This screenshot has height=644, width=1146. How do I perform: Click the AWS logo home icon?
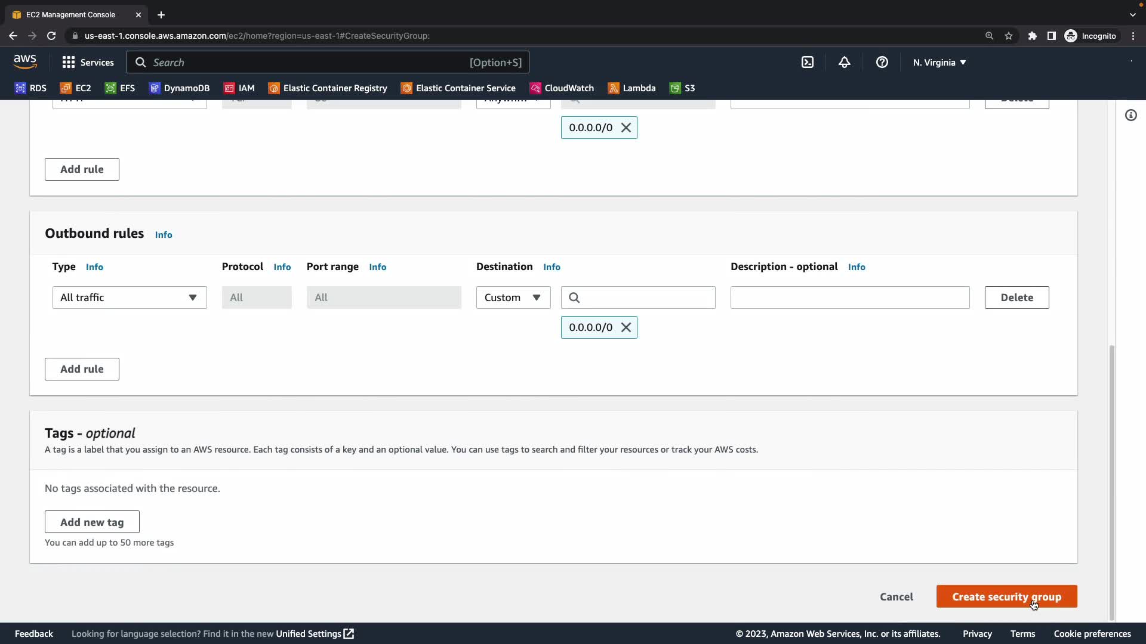pos(25,61)
